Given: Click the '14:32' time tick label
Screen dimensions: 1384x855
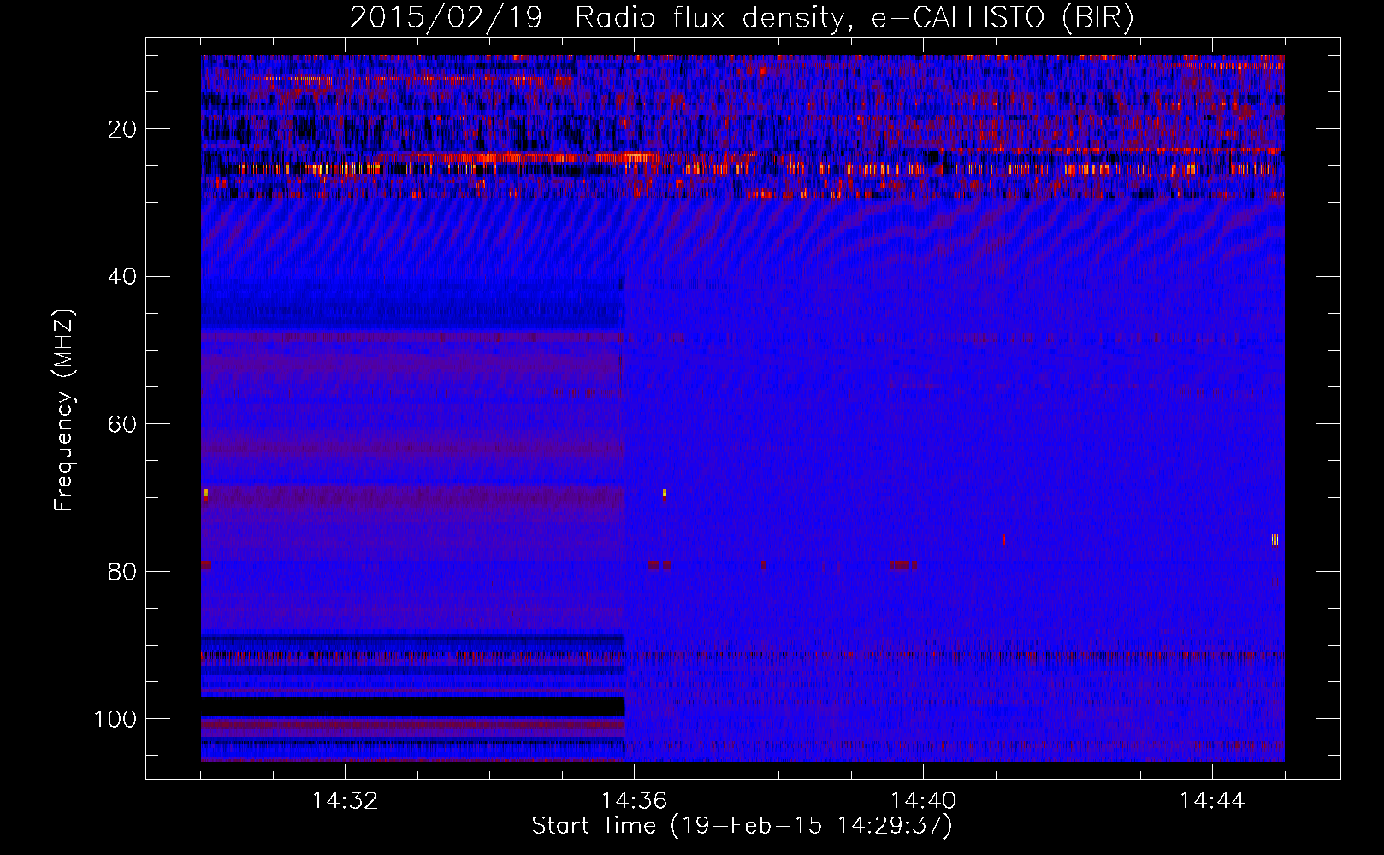Looking at the screenshot, I should [345, 801].
